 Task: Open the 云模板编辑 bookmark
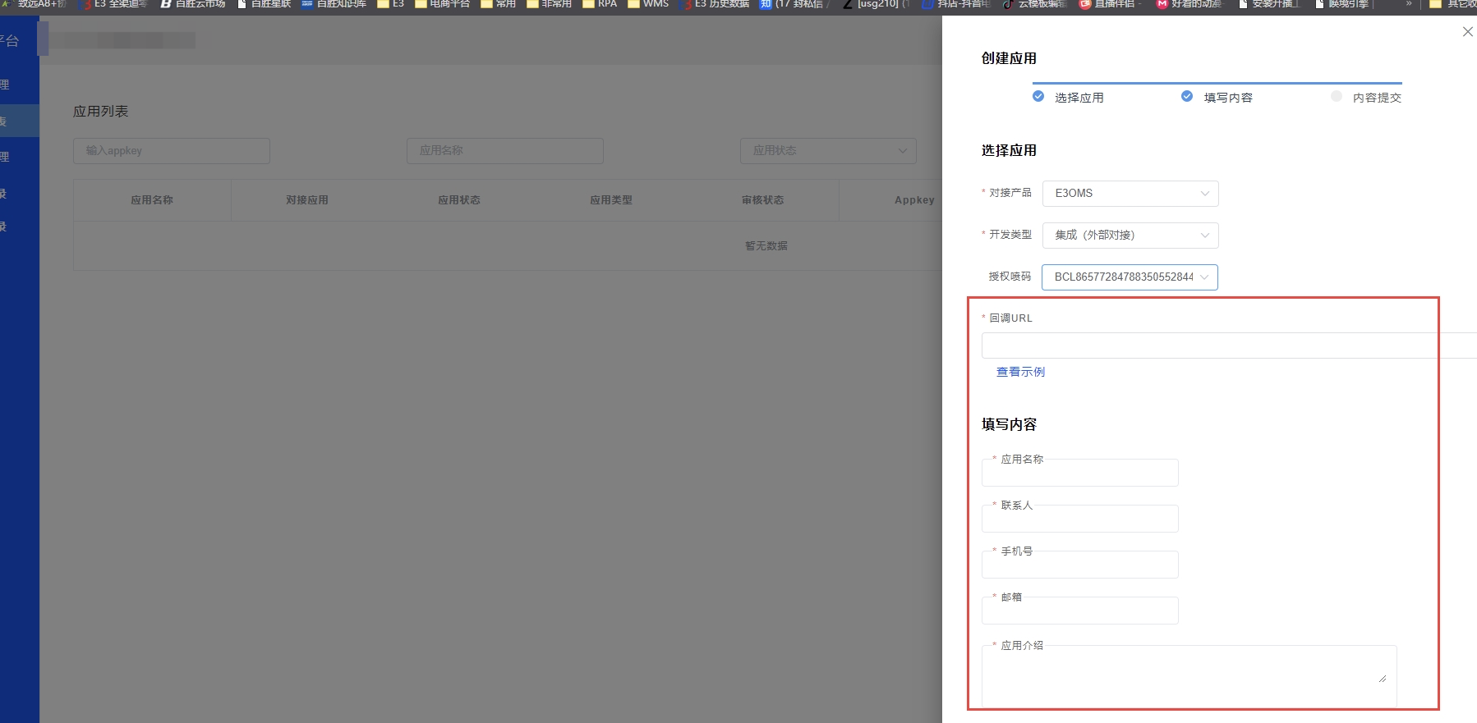(1036, 4)
